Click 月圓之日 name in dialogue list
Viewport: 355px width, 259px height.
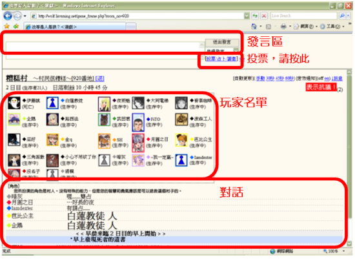22,202
